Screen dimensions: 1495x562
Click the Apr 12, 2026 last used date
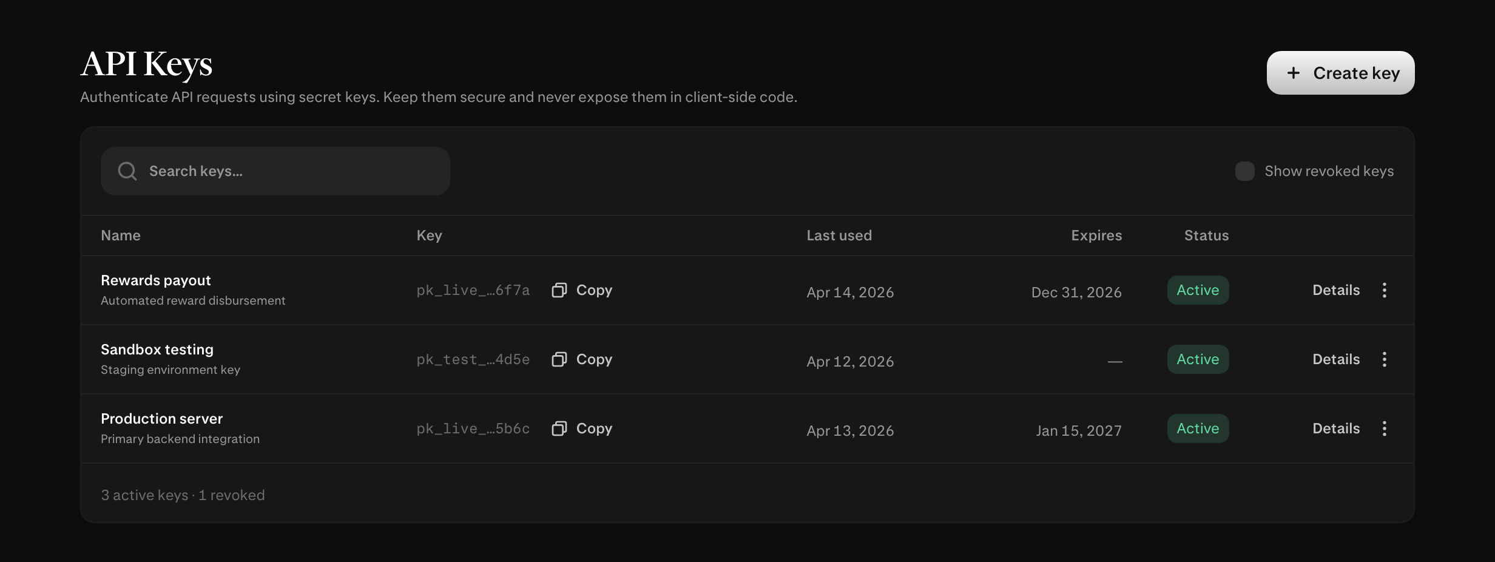point(850,362)
